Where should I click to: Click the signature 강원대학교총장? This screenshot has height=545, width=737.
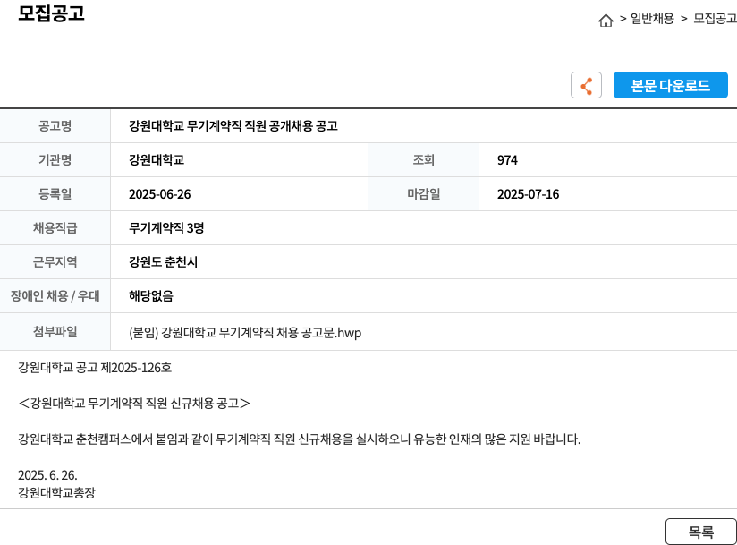[x=56, y=493]
